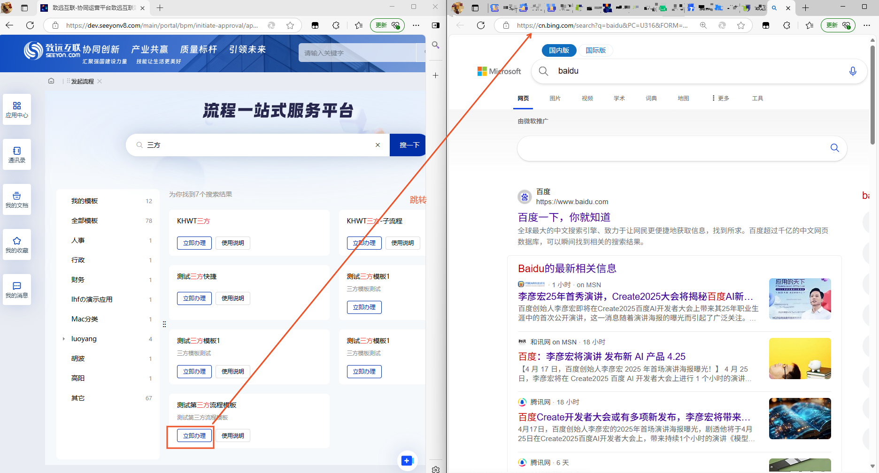Open 我的文档 in the sidebar
This screenshot has width=879, height=473.
(x=17, y=199)
